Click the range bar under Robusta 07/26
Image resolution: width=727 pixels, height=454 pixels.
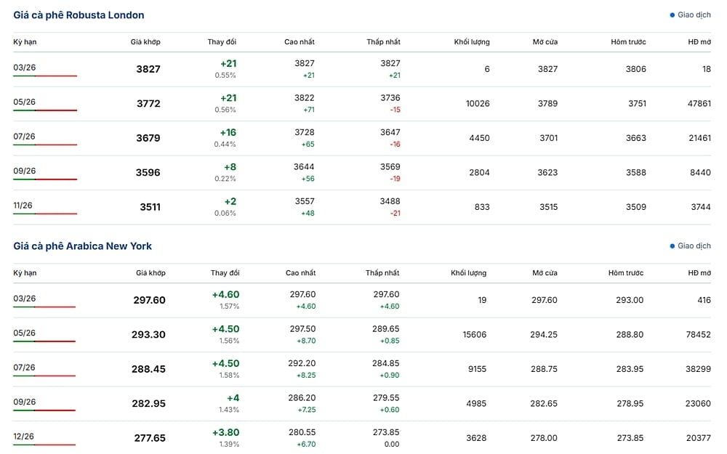click(x=45, y=145)
